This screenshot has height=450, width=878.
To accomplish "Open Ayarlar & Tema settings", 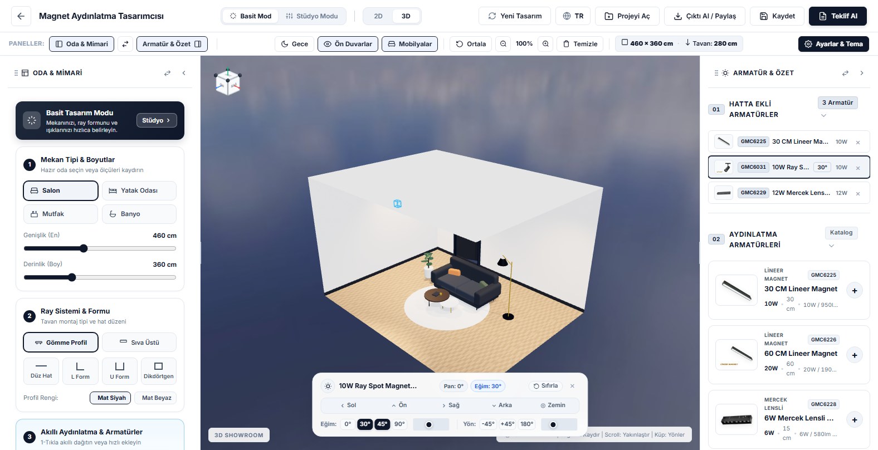I will click(x=833, y=44).
